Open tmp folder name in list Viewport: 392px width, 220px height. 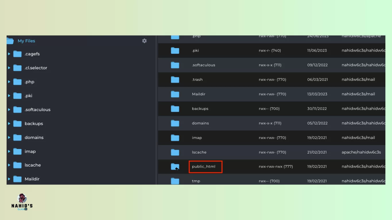196,181
